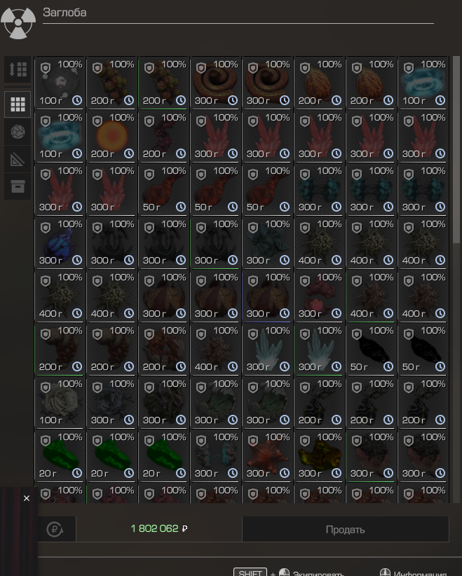Switch to the artifacts filter tab
The image size is (462, 576).
point(18,132)
